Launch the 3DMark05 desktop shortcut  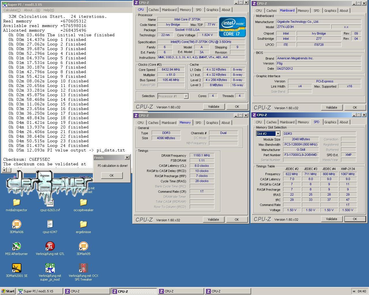(83, 246)
